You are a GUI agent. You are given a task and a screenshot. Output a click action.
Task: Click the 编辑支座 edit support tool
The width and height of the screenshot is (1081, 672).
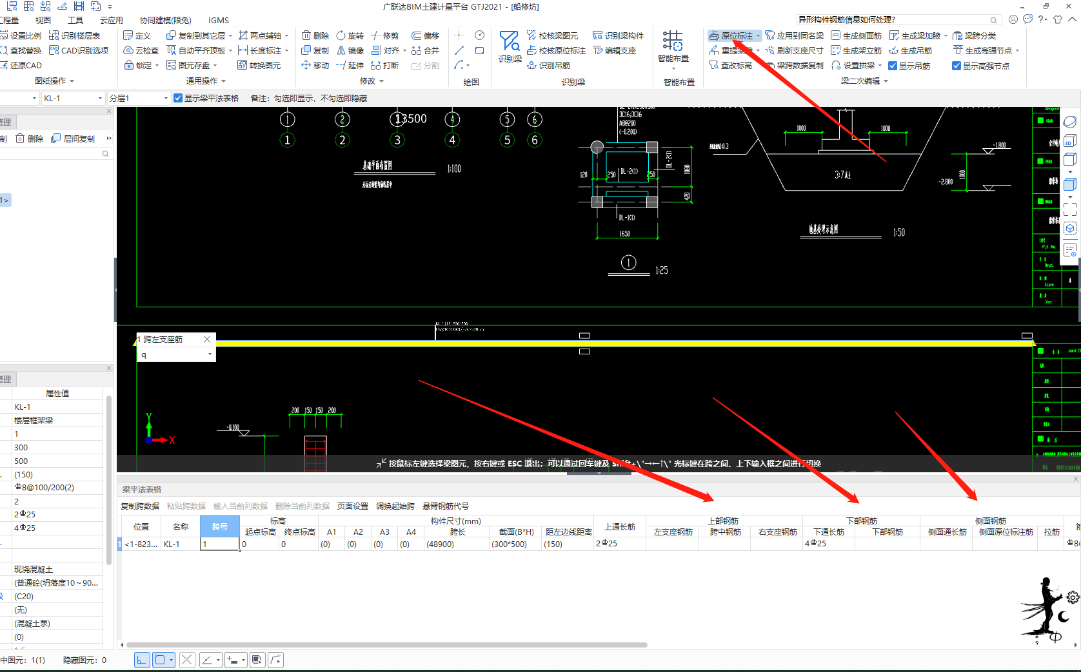[x=615, y=50]
